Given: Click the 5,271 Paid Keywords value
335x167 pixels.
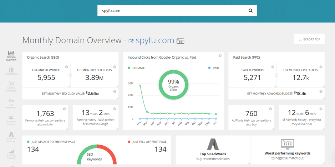Looking at the screenshot, I should 252,78.
